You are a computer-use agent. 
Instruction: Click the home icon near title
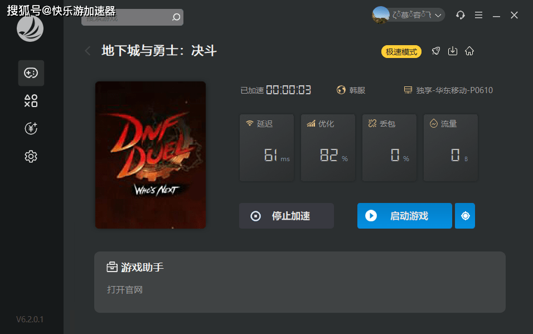[469, 51]
